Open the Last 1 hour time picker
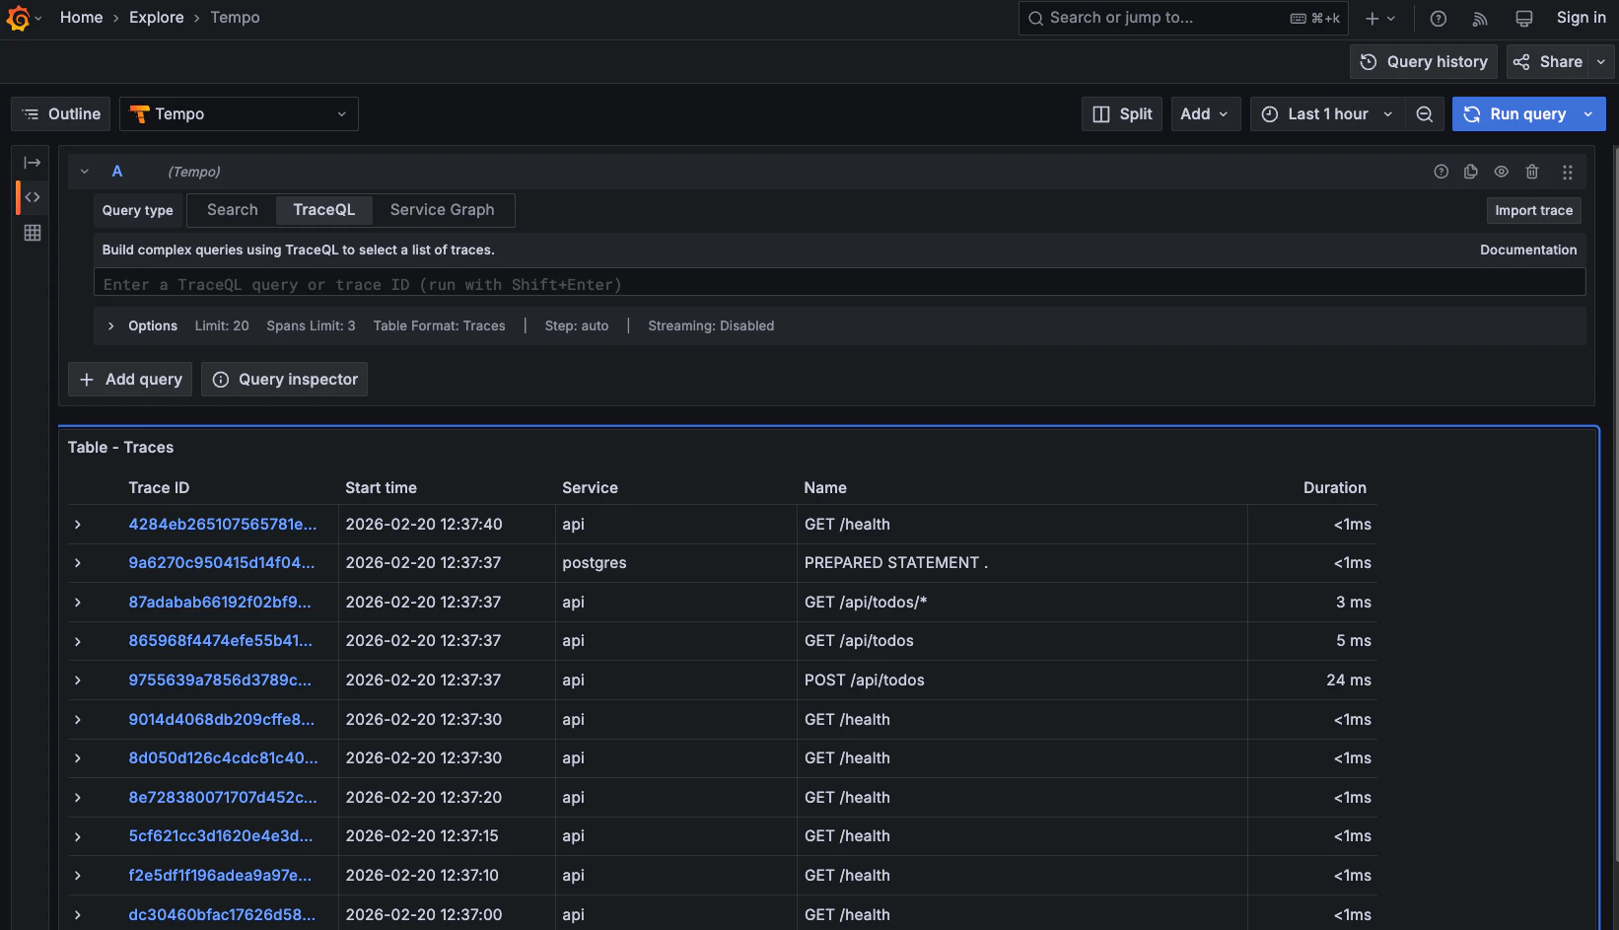This screenshot has height=930, width=1619. point(1327,114)
